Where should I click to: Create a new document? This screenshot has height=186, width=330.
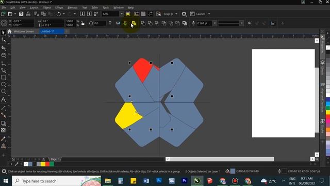[x=3, y=14]
